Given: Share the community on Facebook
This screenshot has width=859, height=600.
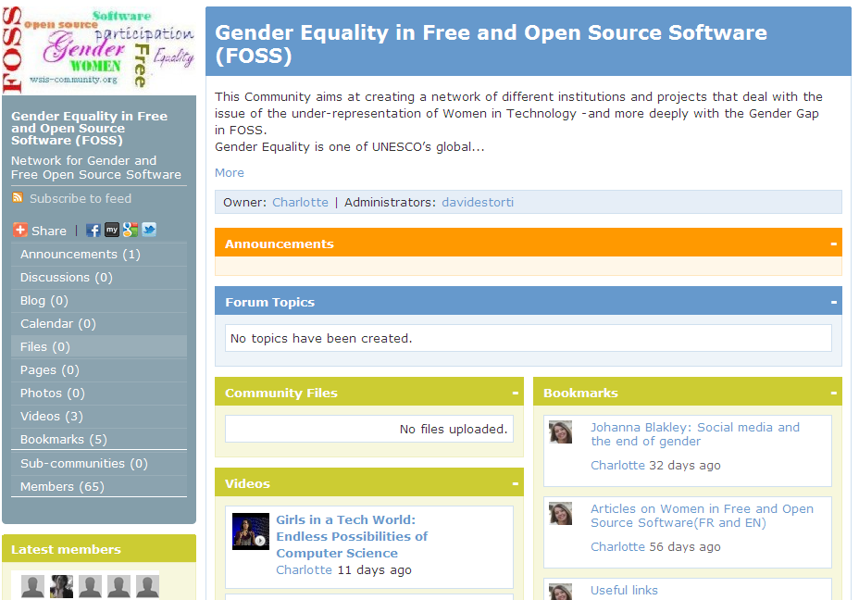Looking at the screenshot, I should click(x=93, y=230).
